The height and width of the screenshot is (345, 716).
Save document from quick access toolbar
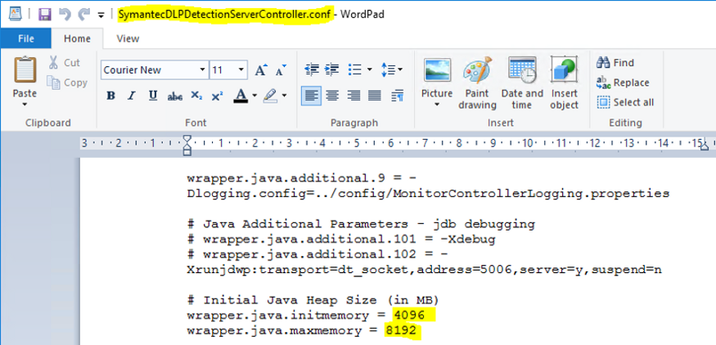point(45,15)
